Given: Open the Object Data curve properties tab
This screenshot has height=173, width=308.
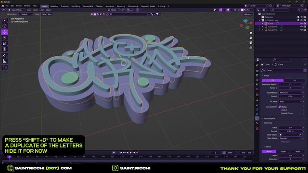Looking at the screenshot, I should [257, 118].
